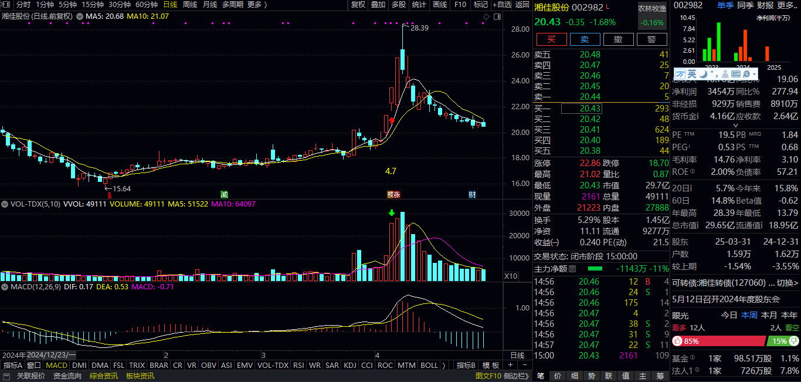Click the red thumbs-up 看多 icon
The image size is (801, 382).
pos(678,341)
